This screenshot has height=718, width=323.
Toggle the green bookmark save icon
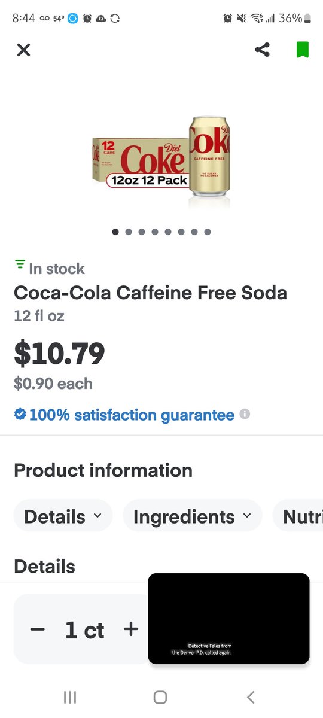pyautogui.click(x=303, y=50)
